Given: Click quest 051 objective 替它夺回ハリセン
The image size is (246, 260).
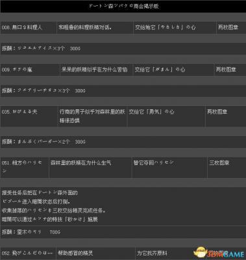Looking at the screenshot, I should tap(169, 168).
